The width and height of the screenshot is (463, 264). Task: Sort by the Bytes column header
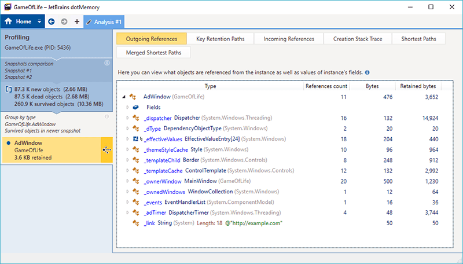[x=372, y=86]
